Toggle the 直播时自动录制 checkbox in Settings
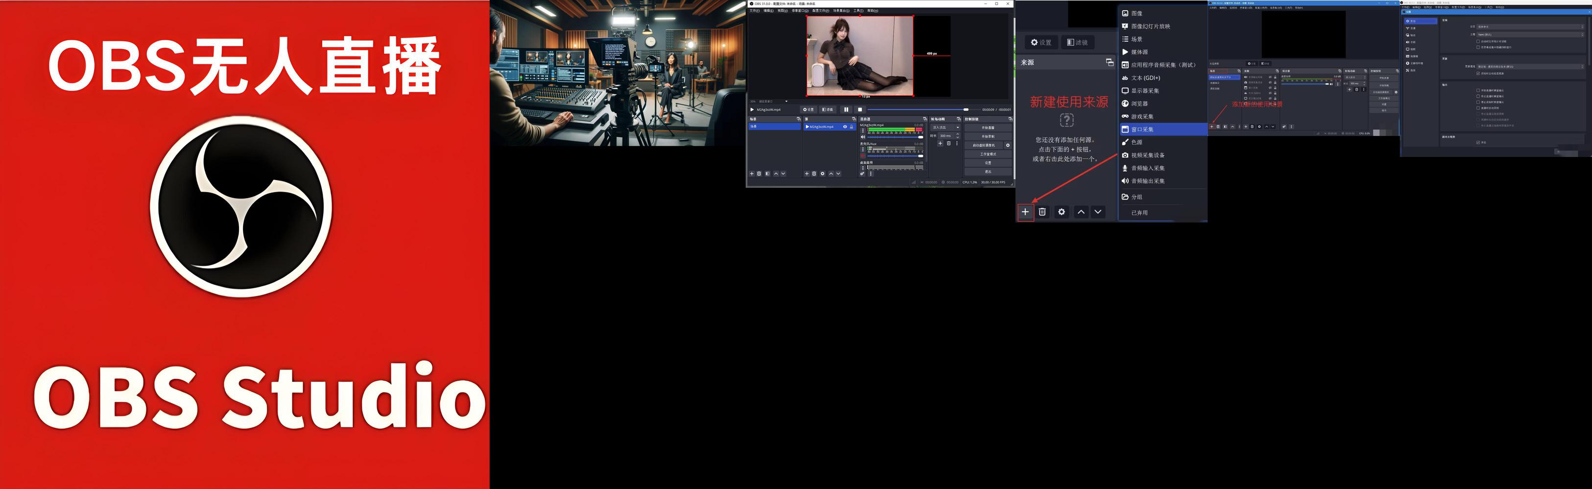Viewport: 1592px width, 489px height. [x=1478, y=108]
